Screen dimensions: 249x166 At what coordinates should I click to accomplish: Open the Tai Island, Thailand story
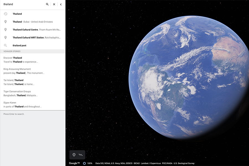[19, 82]
